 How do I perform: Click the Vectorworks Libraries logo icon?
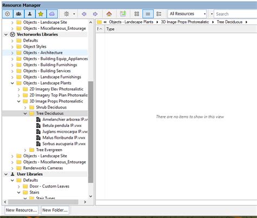pos(12,34)
